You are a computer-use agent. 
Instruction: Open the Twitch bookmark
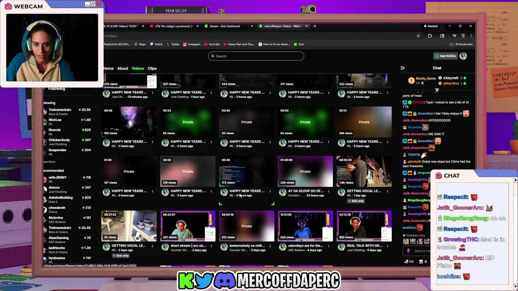tap(156, 44)
